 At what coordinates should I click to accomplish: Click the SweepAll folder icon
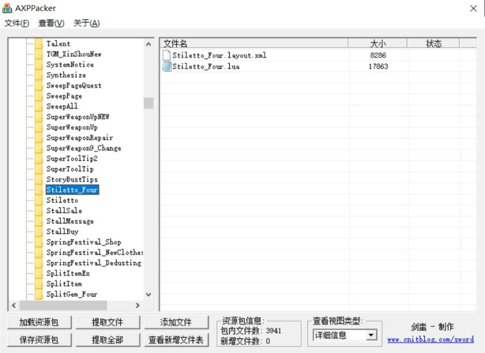coord(39,106)
